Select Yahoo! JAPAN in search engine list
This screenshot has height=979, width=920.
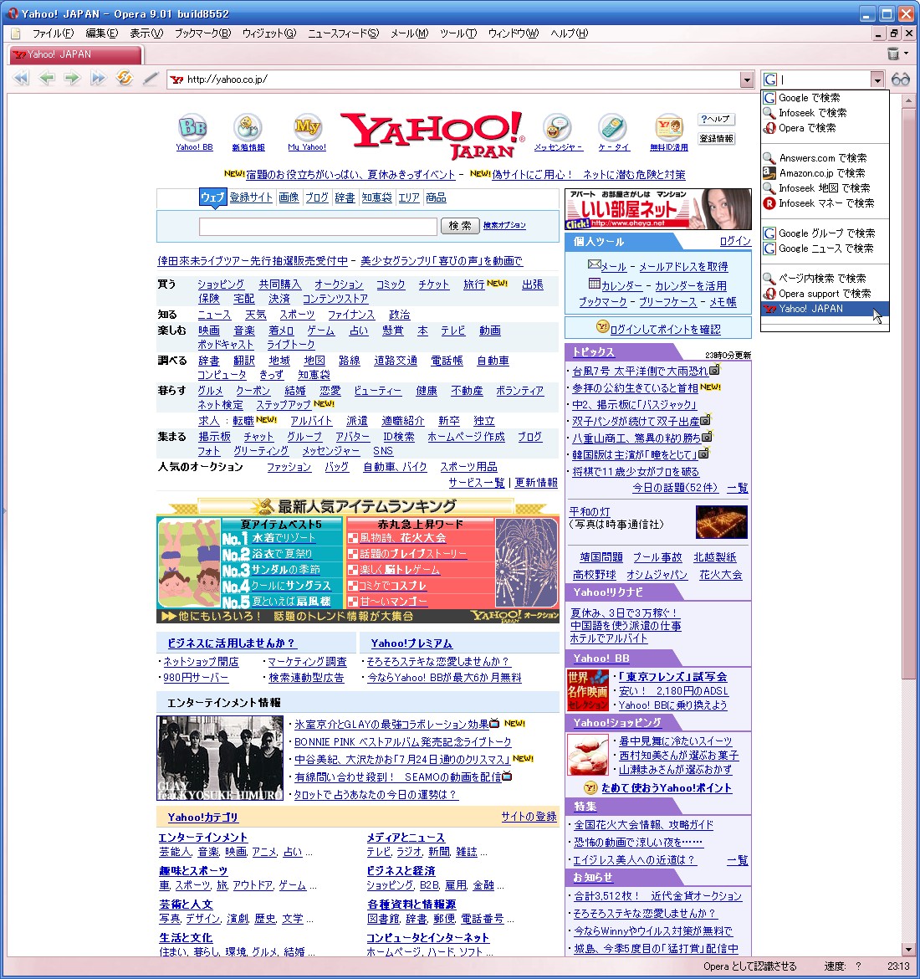tap(825, 309)
